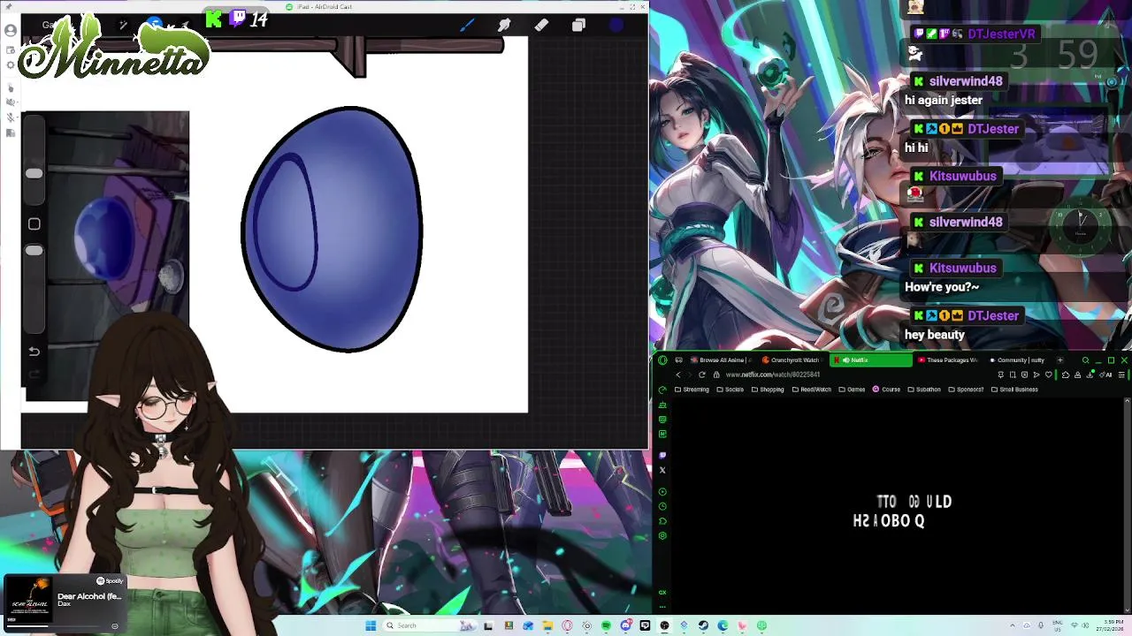Open the Games bookmarks folder
The width and height of the screenshot is (1132, 636).
852,390
